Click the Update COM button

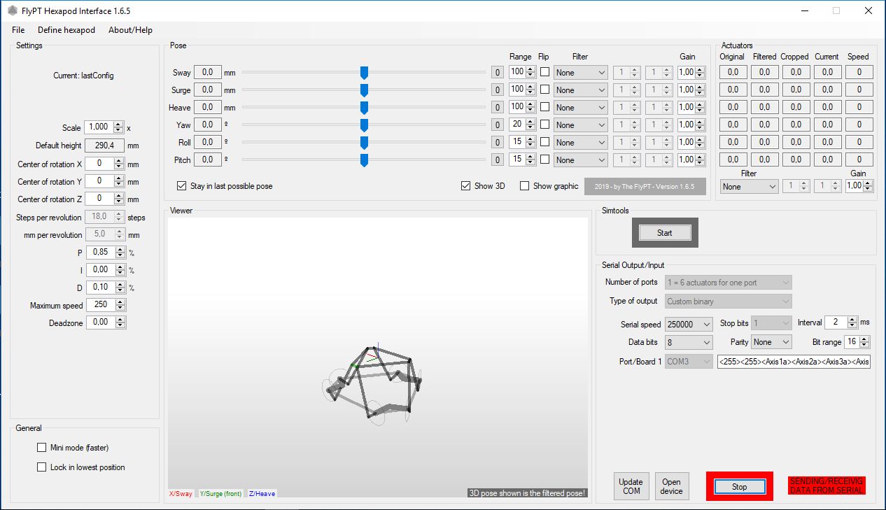[631, 486]
